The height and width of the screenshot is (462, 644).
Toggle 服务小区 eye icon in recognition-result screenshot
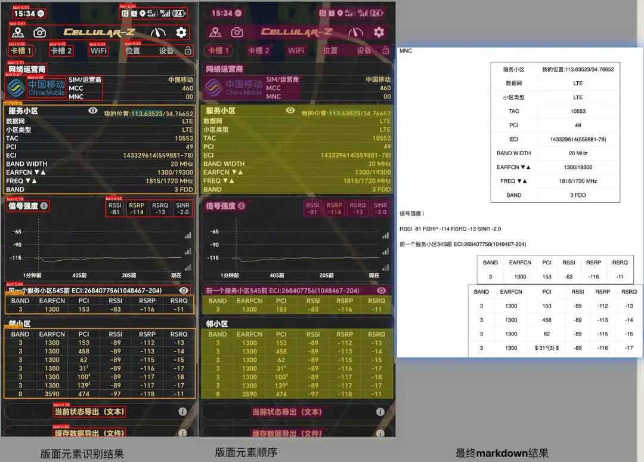(93, 110)
